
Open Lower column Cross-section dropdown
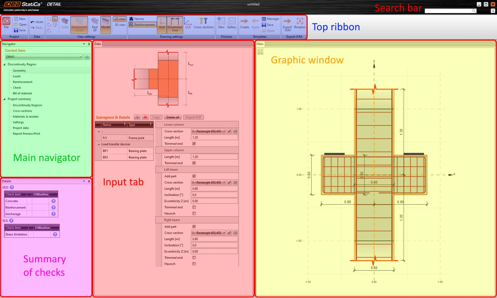[208, 131]
